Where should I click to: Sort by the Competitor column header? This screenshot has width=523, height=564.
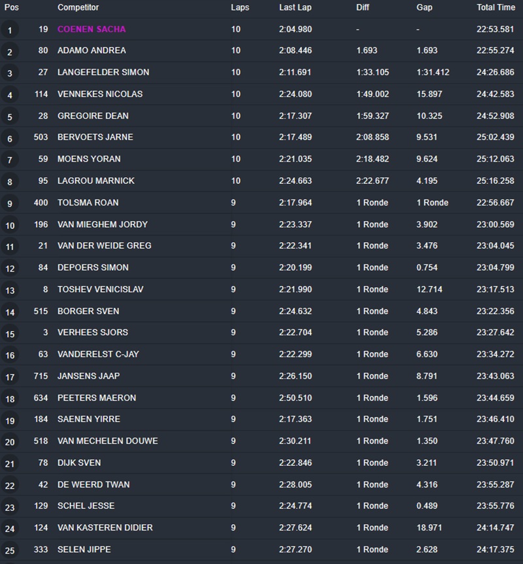click(78, 8)
